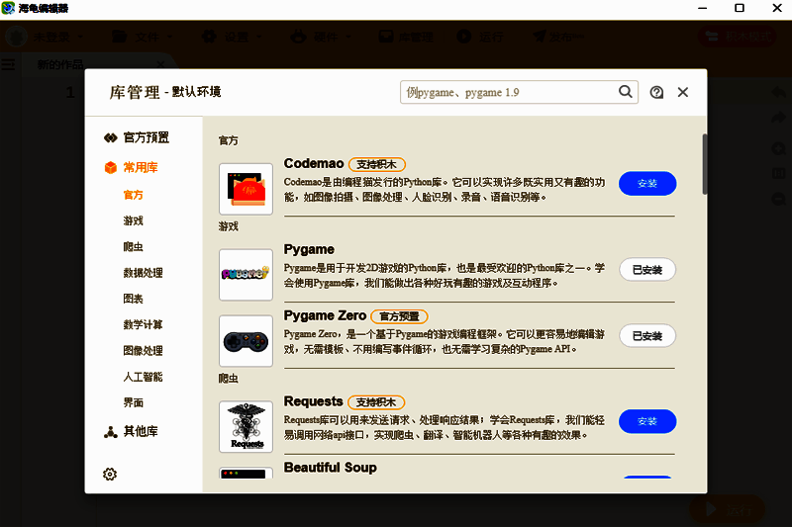Viewport: 792px width, 527px height.
Task: Go to the 数据处理 category
Action: coord(143,272)
